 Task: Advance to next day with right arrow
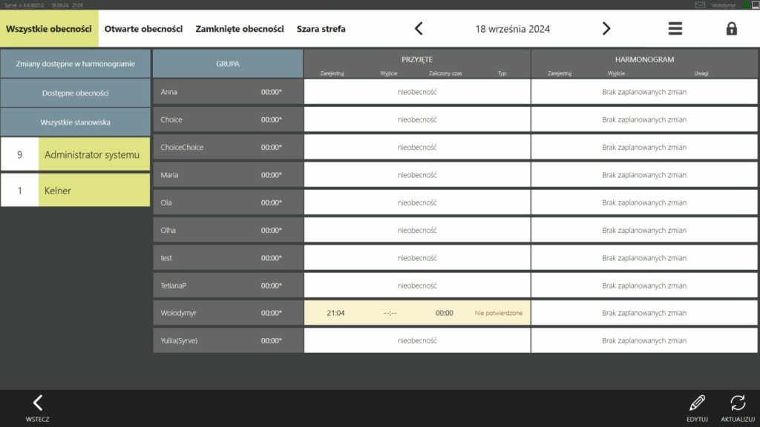pyautogui.click(x=606, y=29)
